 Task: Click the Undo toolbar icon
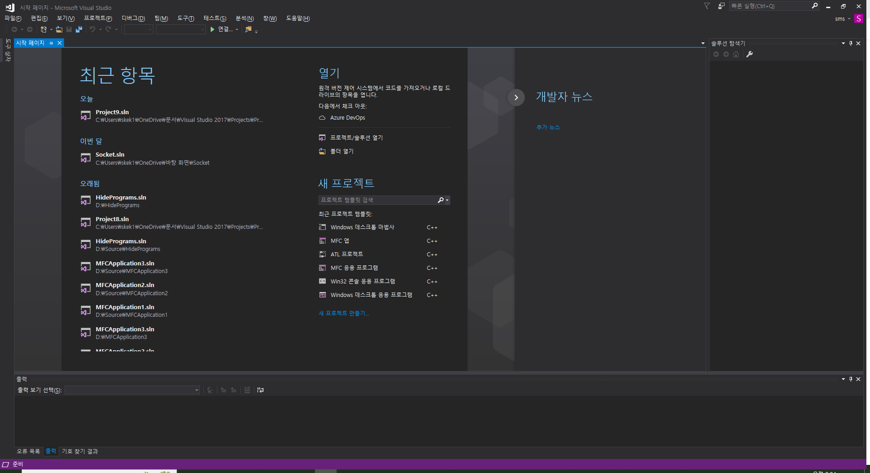coord(93,29)
